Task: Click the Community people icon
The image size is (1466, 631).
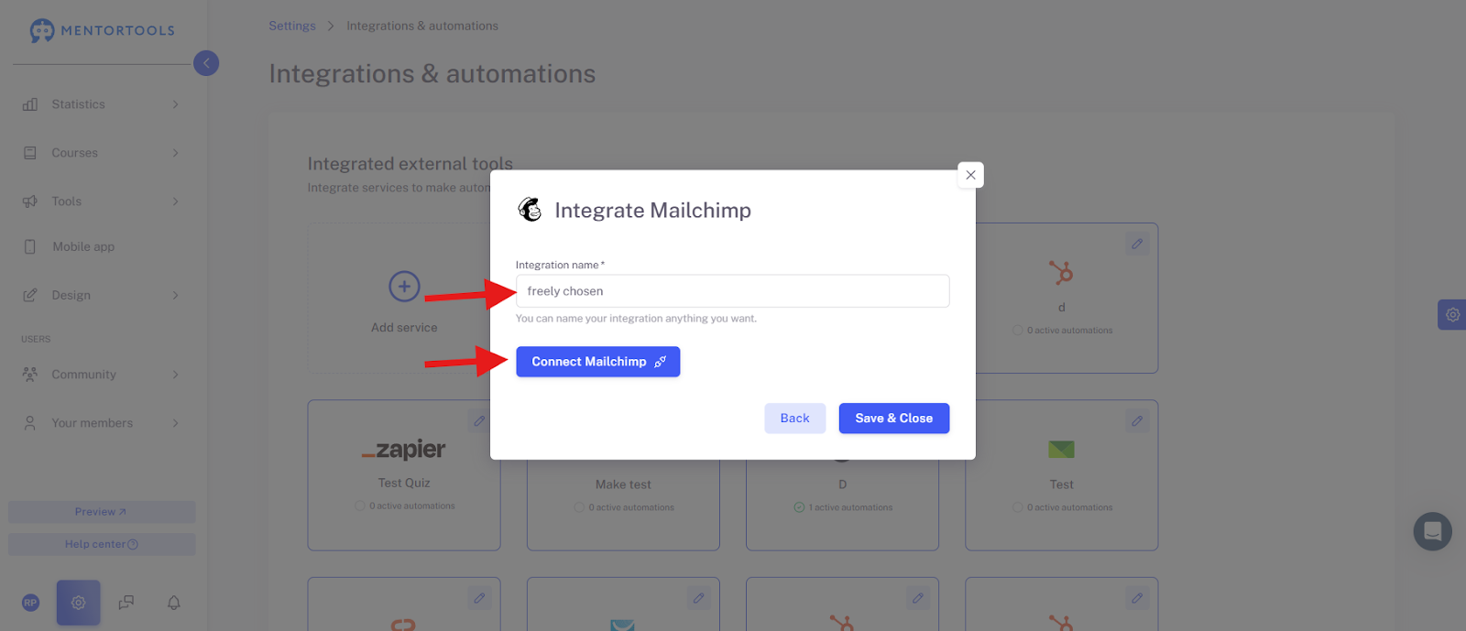Action: point(30,375)
